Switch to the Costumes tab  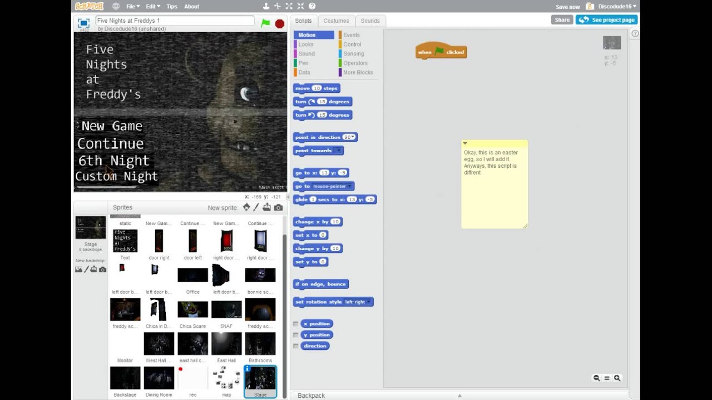click(336, 21)
